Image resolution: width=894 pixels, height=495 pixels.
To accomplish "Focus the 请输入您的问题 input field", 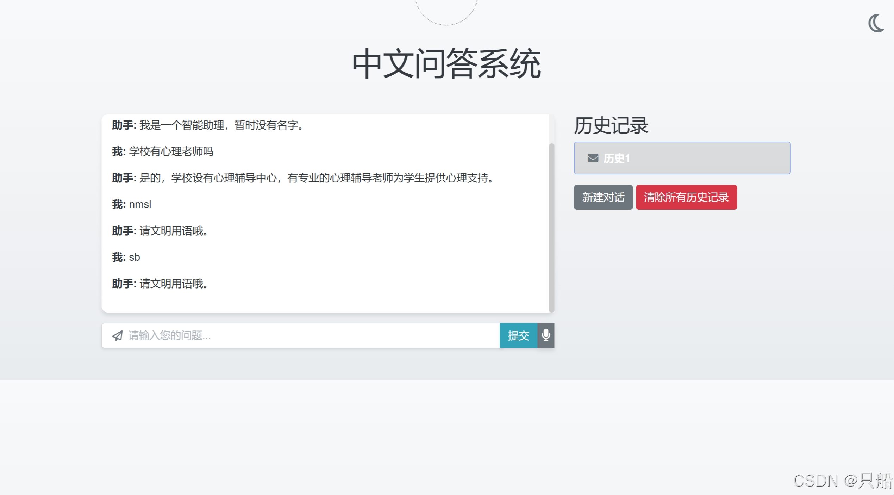I will pyautogui.click(x=310, y=335).
